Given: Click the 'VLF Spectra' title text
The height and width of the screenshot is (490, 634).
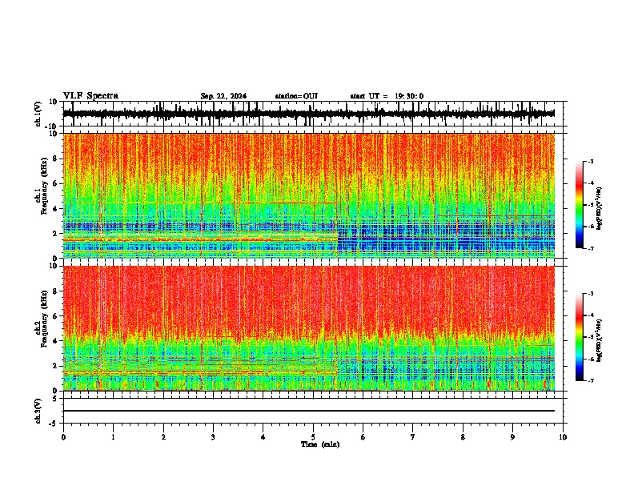Looking at the screenshot, I should (90, 96).
